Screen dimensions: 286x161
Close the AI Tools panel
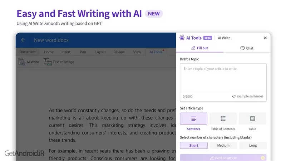[x=265, y=38]
